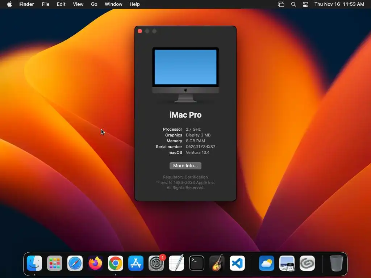The width and height of the screenshot is (371, 278).
Task: Open Launchpad from the Dock
Action: click(55, 263)
